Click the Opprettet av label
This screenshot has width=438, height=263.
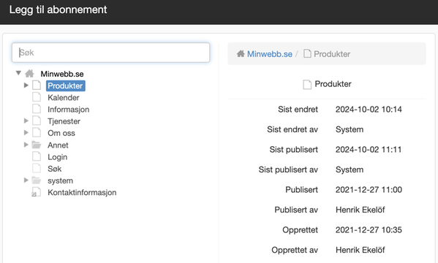[295, 250]
